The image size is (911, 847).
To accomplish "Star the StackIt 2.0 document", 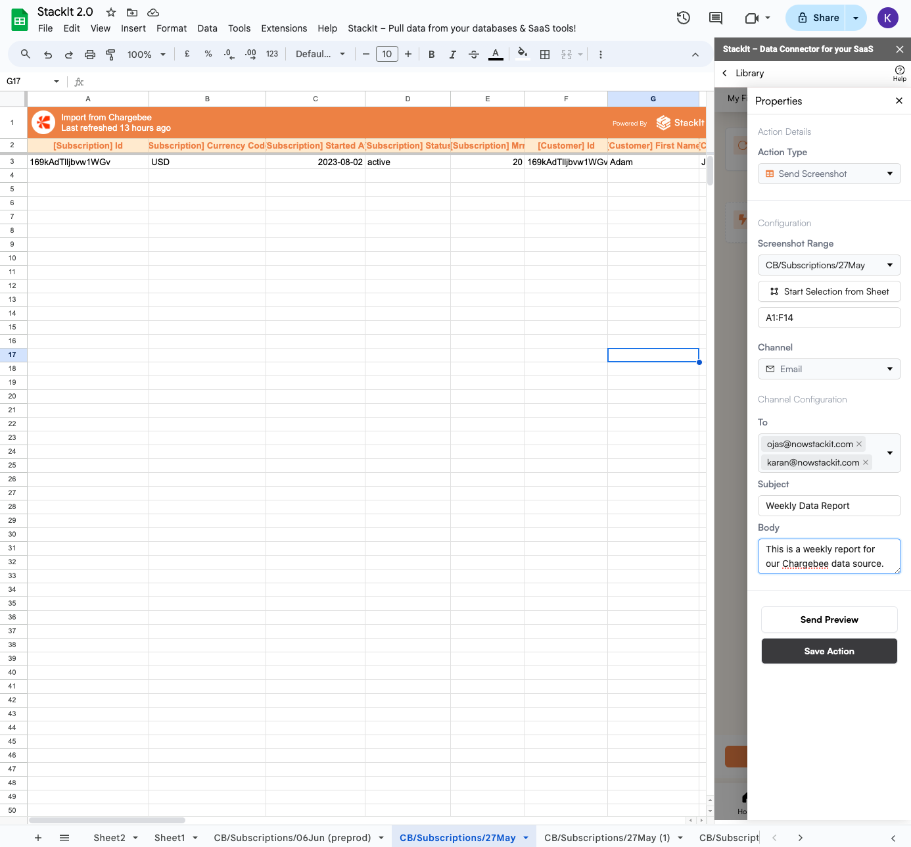I will (111, 12).
